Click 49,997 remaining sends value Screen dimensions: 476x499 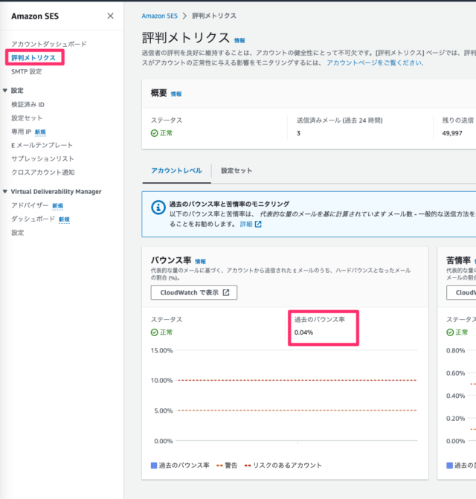coord(452,133)
